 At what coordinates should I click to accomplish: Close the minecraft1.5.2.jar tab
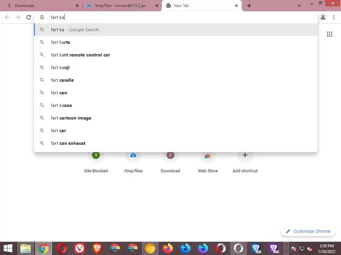[x=157, y=6]
